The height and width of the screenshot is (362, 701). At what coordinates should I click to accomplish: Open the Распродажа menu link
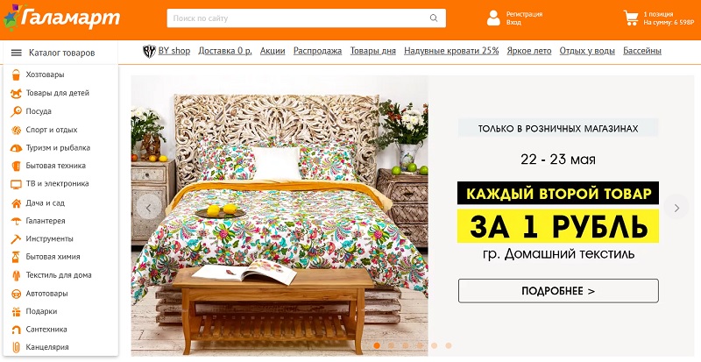coord(317,51)
